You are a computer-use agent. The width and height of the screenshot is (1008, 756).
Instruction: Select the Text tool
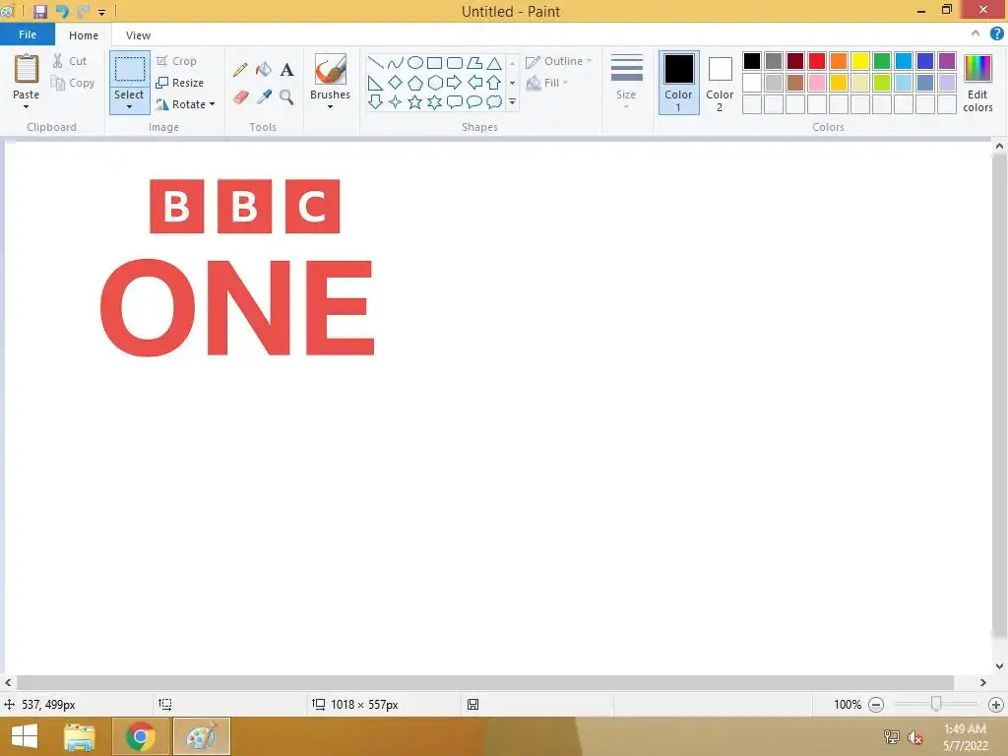286,70
